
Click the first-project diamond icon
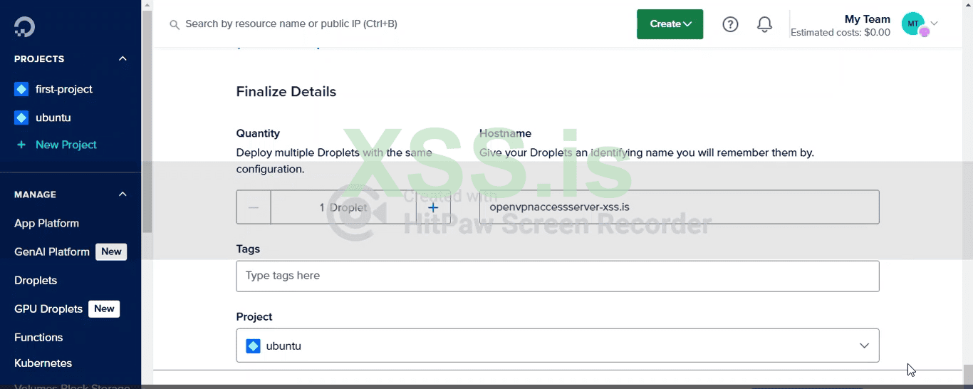21,89
